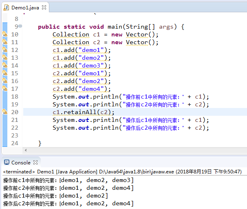This screenshot has width=247, height=209.
Task: Click console output '操作前c1中所有的元素: [demo1, demo2, demo3]'
Action: [x=68, y=180]
